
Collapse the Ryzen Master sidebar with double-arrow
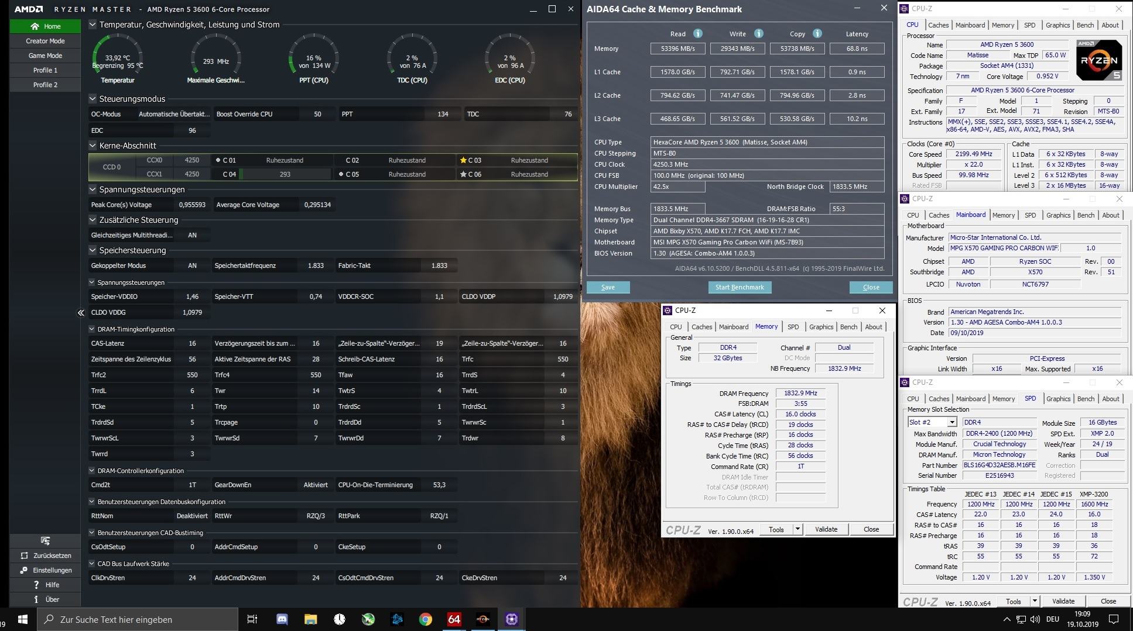81,313
